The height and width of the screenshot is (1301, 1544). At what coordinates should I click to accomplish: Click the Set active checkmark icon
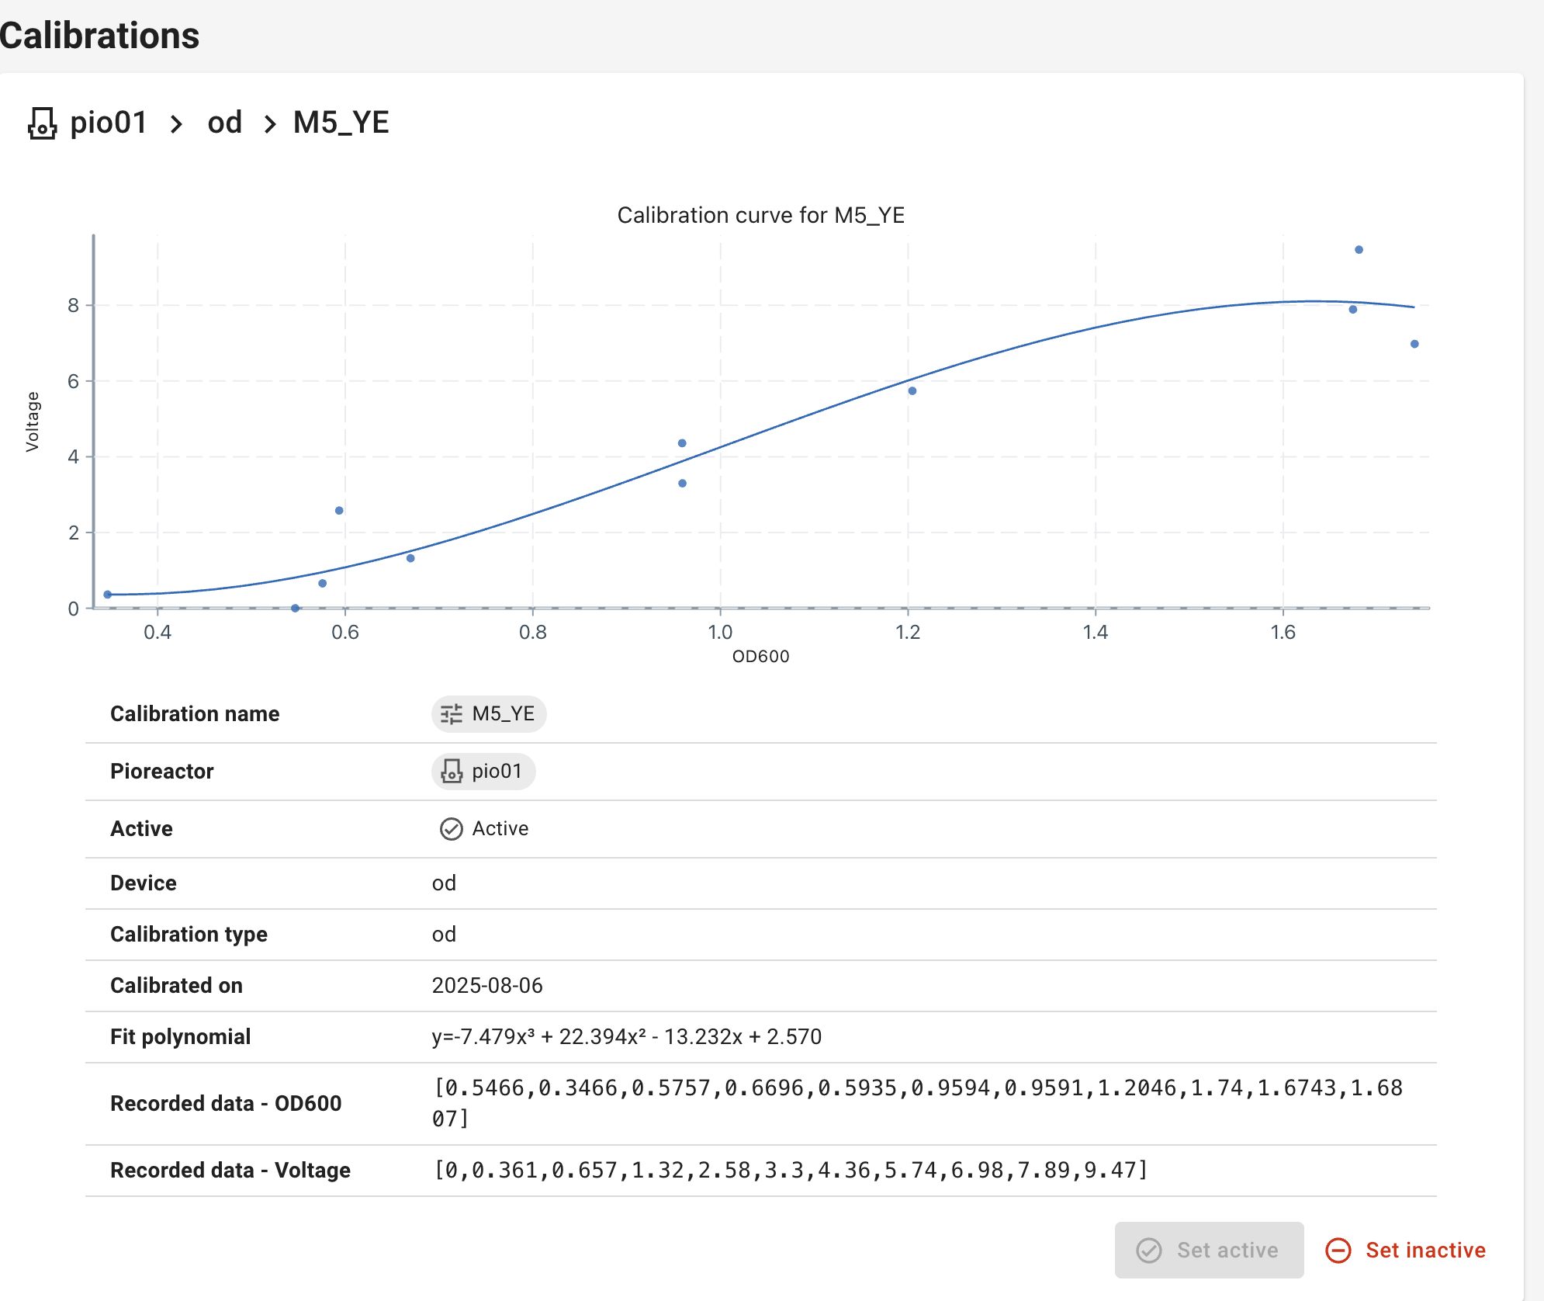click(1149, 1251)
